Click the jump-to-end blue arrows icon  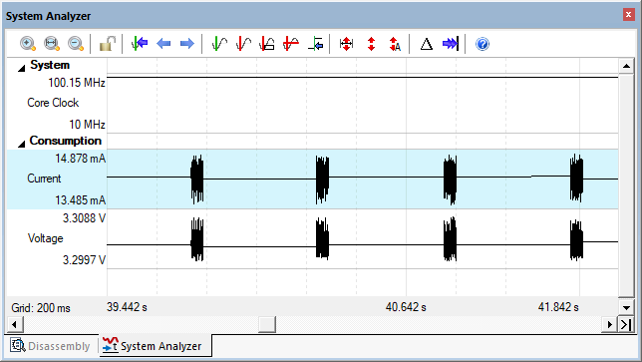coord(451,44)
